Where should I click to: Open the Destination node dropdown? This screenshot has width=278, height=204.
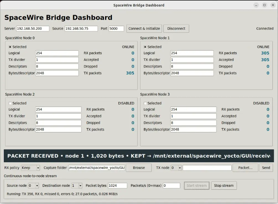[x=77, y=185]
